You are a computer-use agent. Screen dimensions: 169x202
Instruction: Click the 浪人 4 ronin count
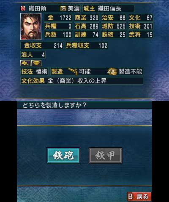pyautogui.click(x=33, y=55)
